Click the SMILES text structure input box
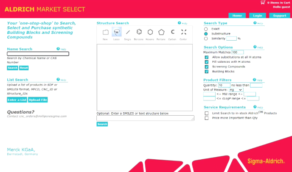The height and width of the screenshot is (172, 292). tap(145, 118)
